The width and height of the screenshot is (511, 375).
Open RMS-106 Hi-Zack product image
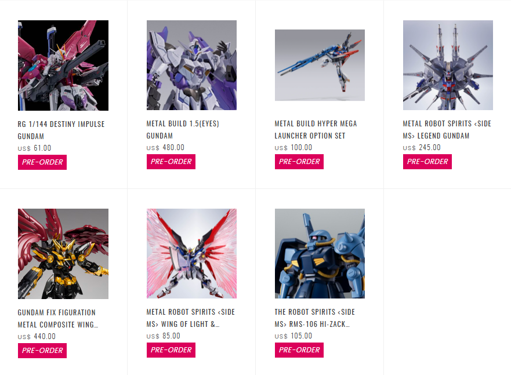point(320,253)
